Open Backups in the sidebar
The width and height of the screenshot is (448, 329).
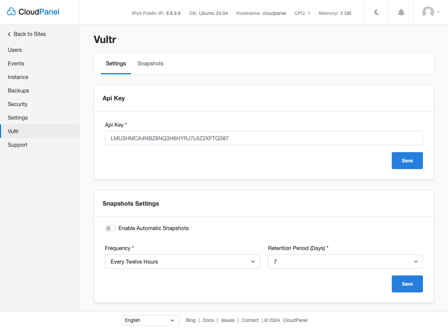(18, 90)
